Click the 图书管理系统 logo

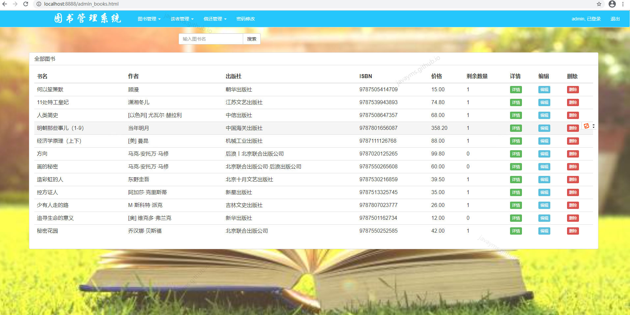coord(88,18)
